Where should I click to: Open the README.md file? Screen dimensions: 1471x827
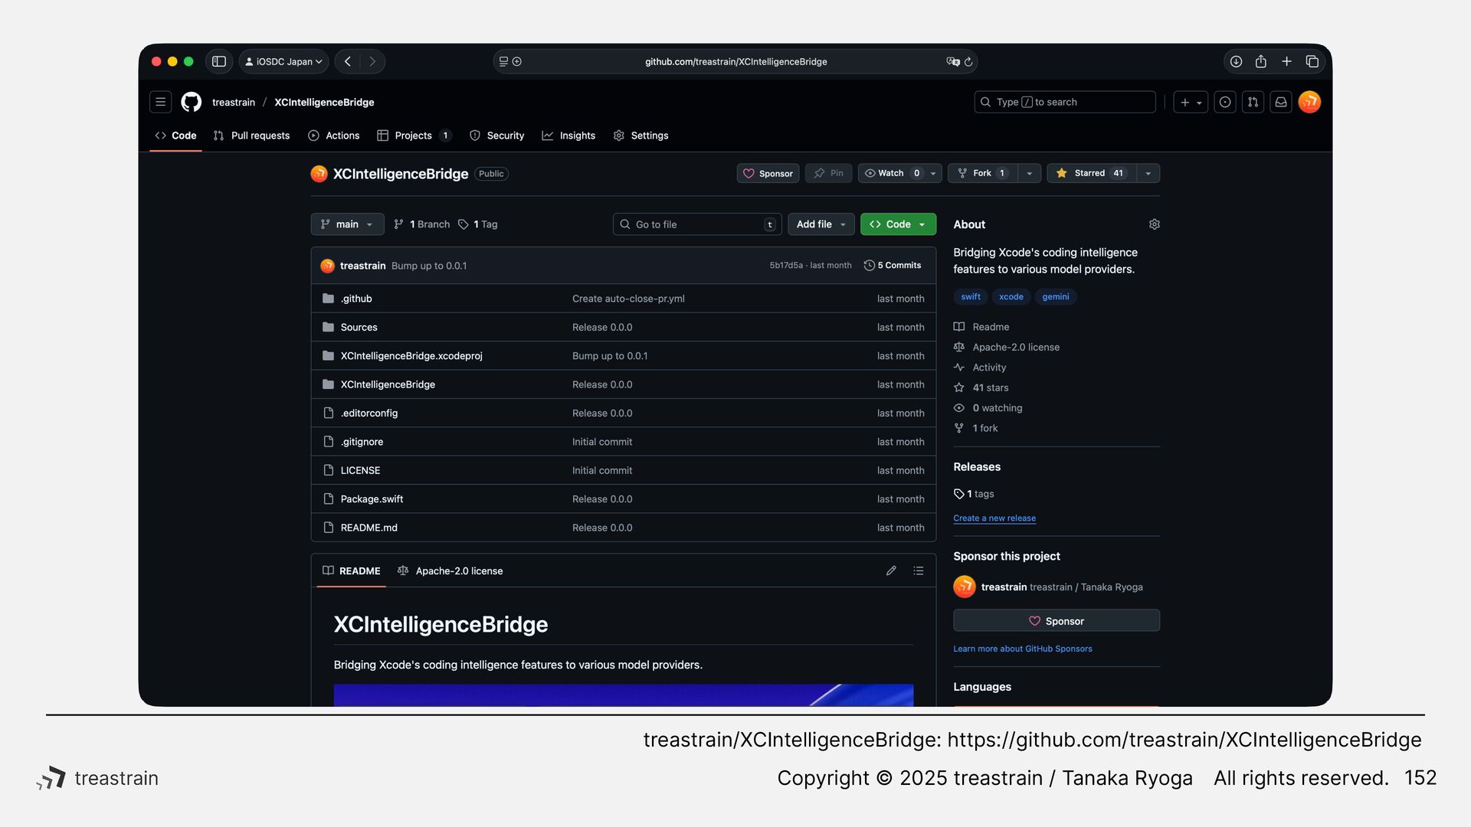point(369,528)
